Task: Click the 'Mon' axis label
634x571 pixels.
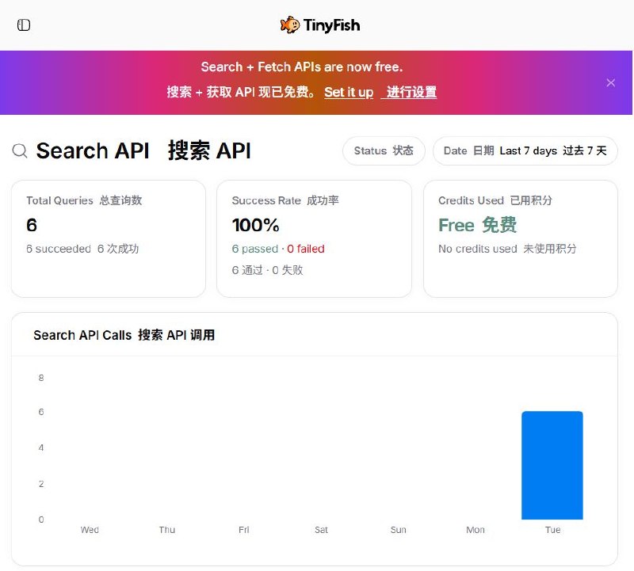Action: pyautogui.click(x=475, y=530)
